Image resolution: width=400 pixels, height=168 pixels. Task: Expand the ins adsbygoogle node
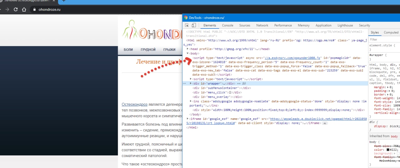click(x=191, y=101)
